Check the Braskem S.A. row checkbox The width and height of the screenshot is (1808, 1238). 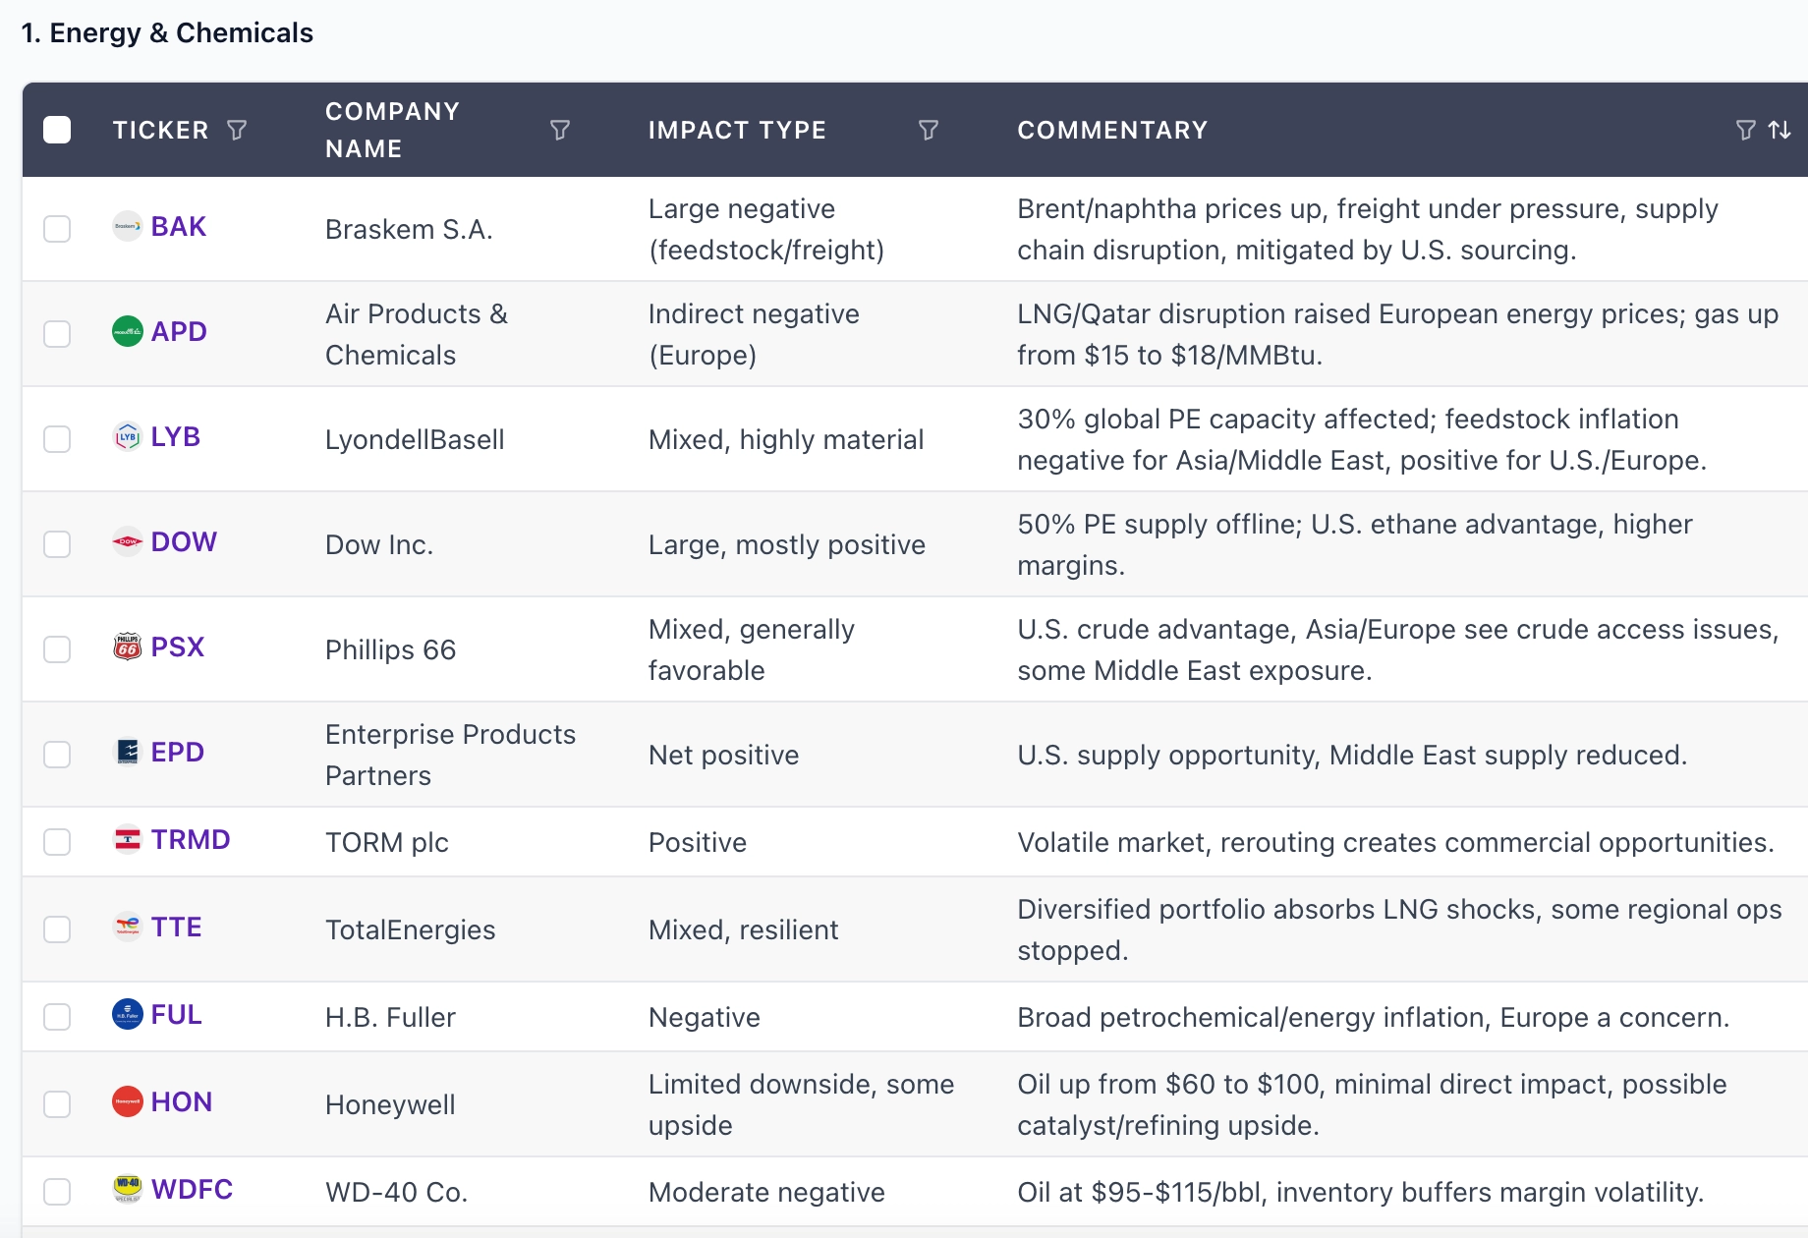[x=57, y=229]
